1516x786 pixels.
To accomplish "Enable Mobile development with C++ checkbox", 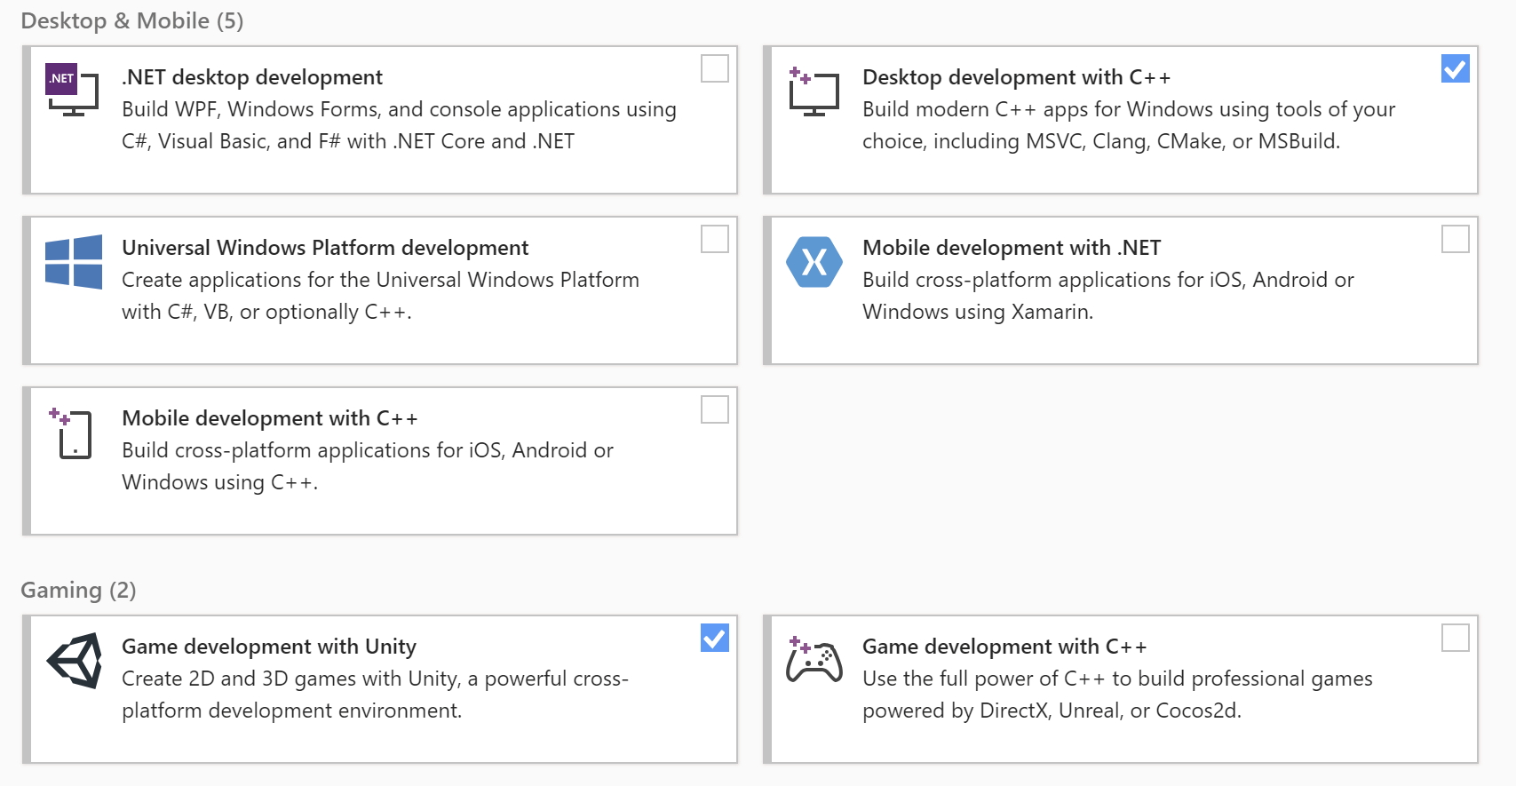I will (x=715, y=409).
